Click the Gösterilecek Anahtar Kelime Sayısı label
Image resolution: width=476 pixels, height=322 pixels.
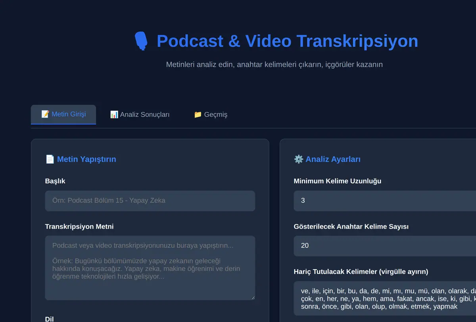click(x=351, y=226)
